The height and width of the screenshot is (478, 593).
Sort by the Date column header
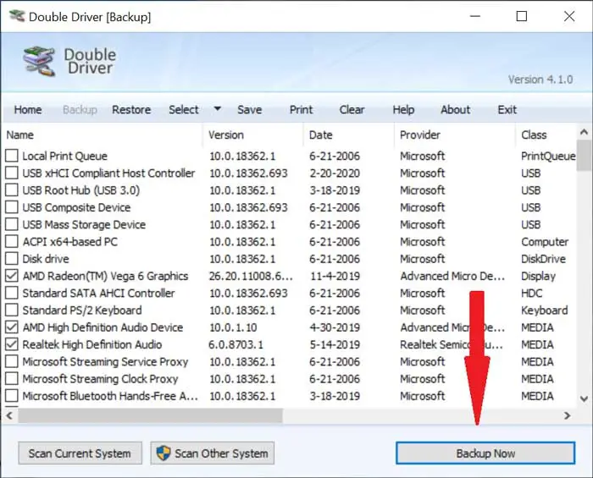coord(348,135)
